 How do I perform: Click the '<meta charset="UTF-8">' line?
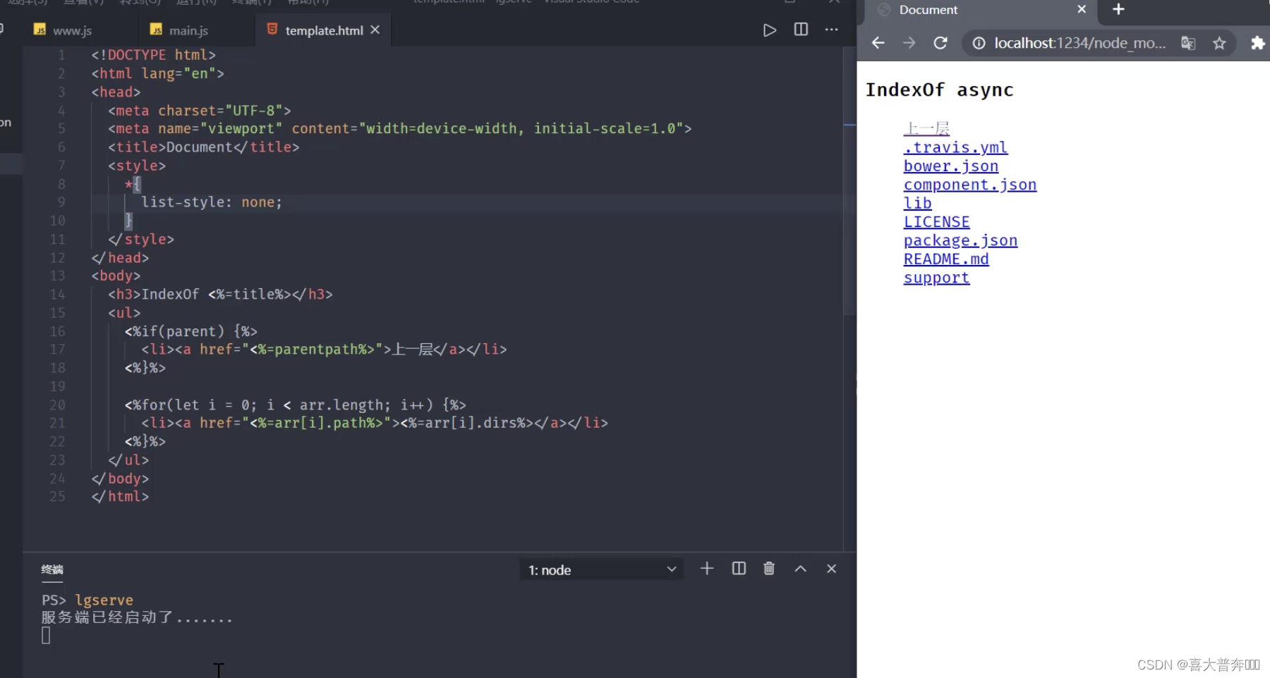[x=199, y=111]
